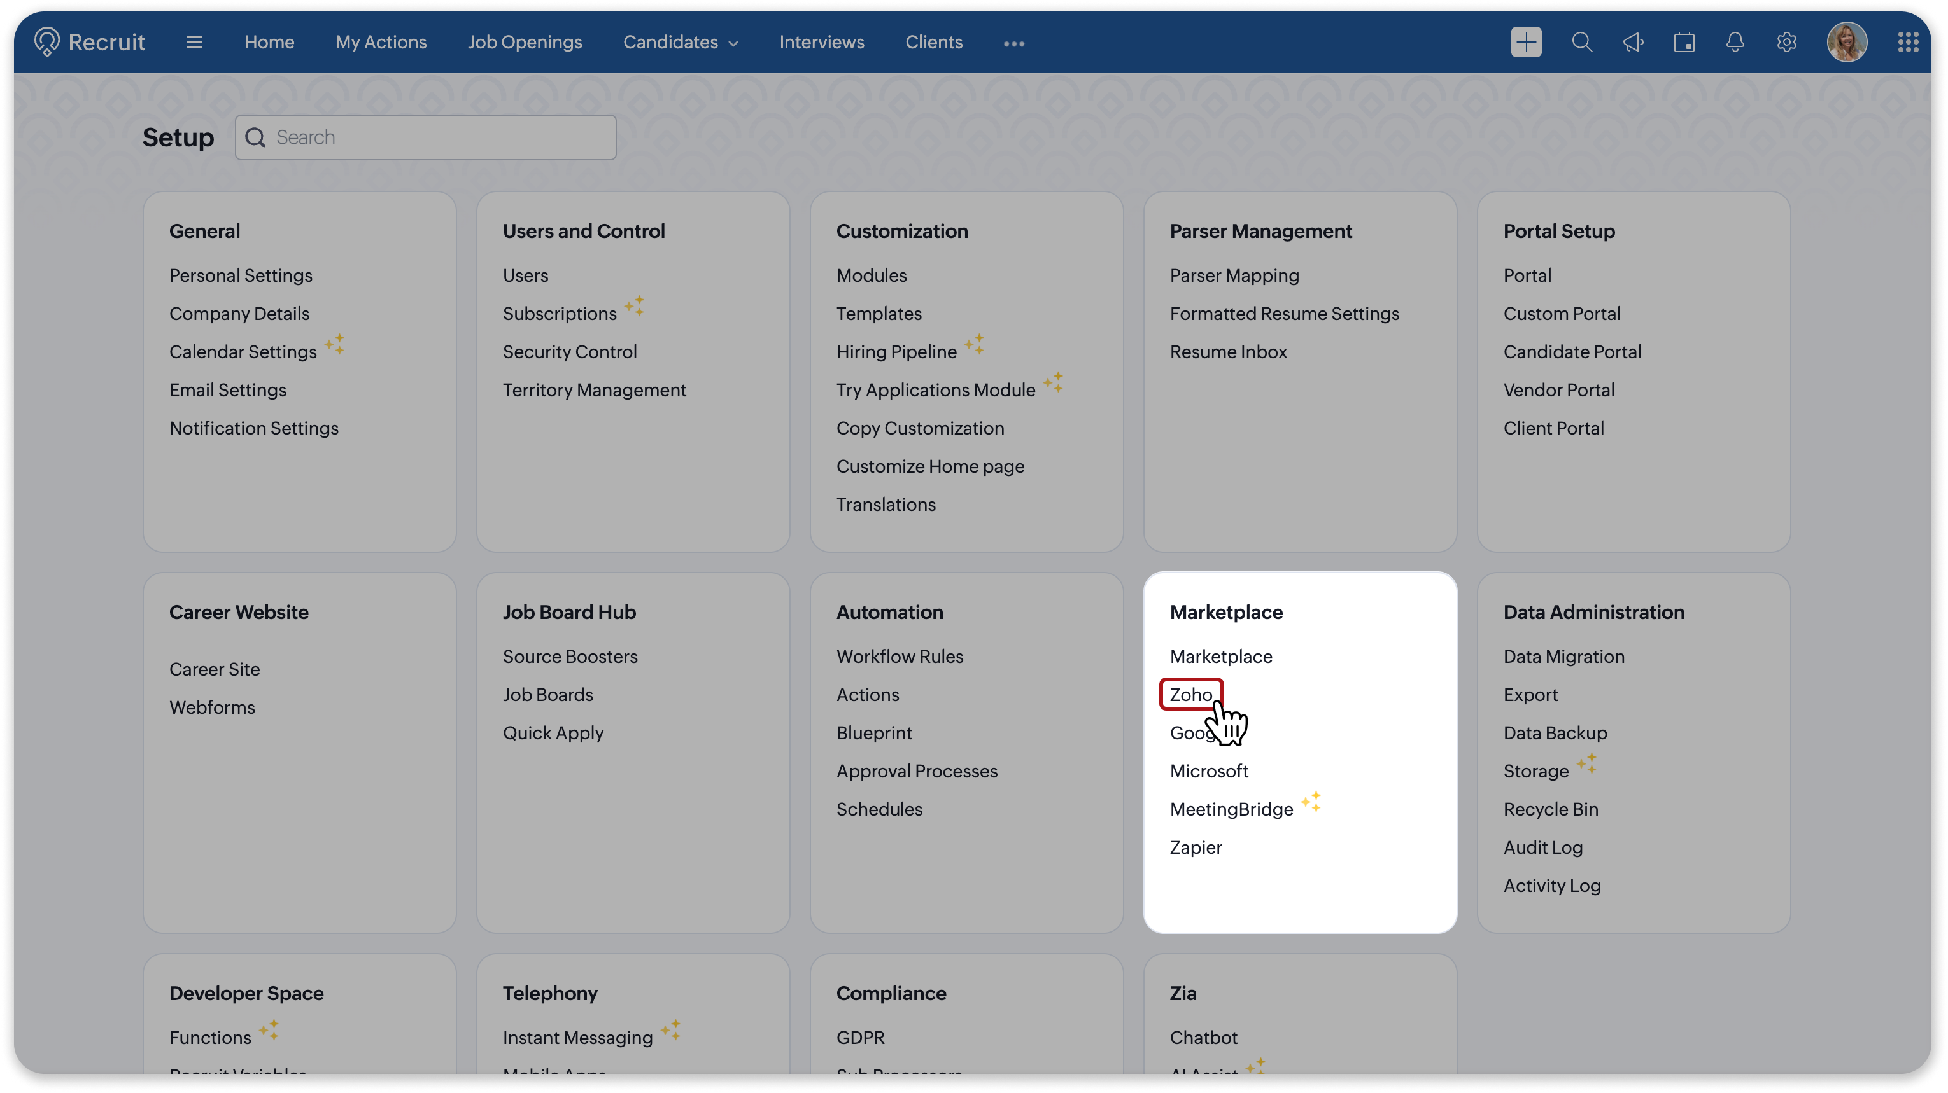Image resolution: width=1948 pixels, height=1093 pixels.
Task: Open Audit Log in Data Administration
Action: pos(1542,847)
